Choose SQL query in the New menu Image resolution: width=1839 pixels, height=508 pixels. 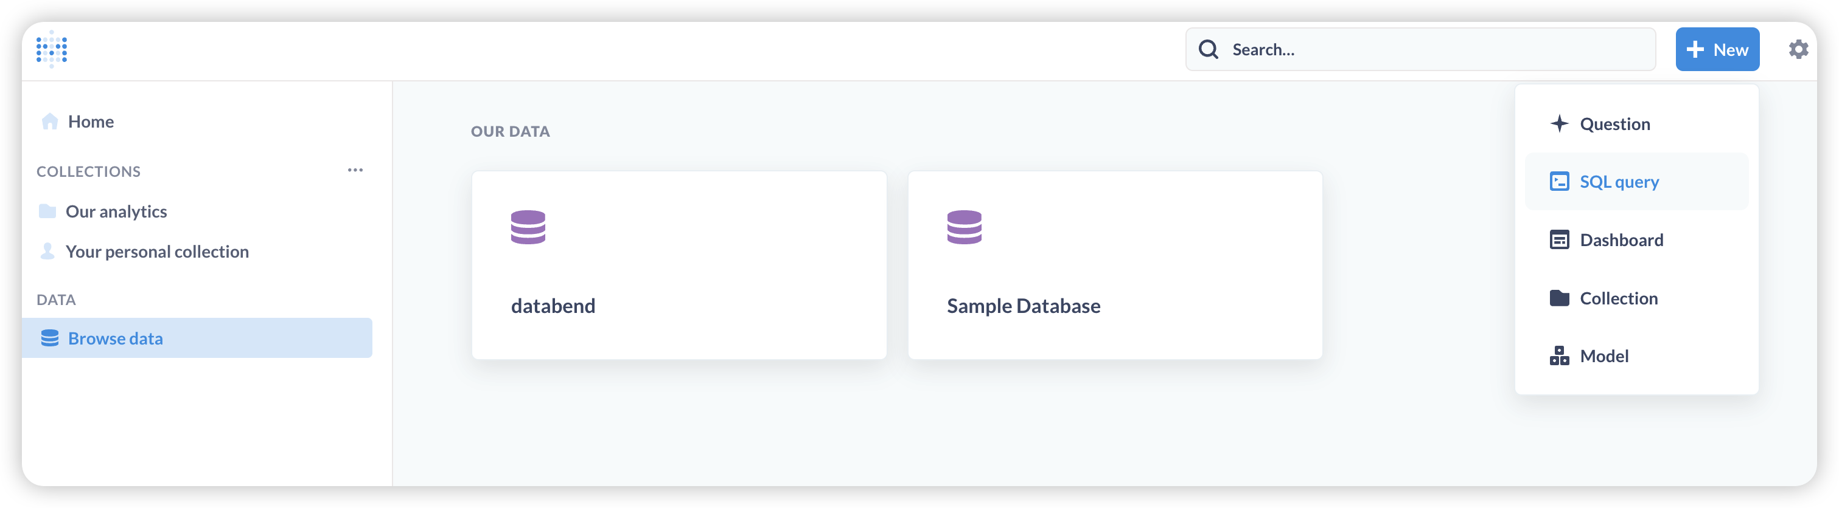1619,182
